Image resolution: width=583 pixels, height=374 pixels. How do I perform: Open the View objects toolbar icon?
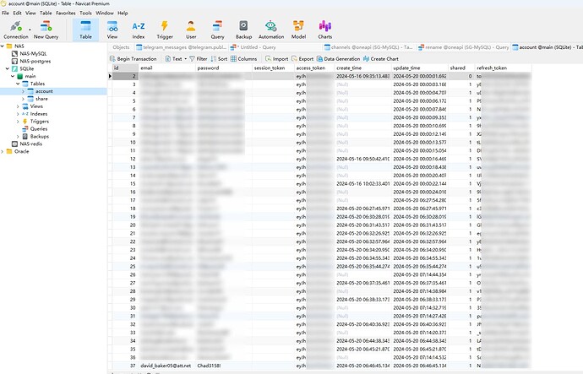[x=112, y=30]
